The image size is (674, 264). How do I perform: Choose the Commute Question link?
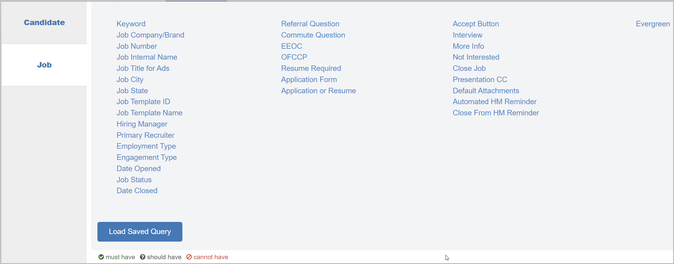click(313, 35)
